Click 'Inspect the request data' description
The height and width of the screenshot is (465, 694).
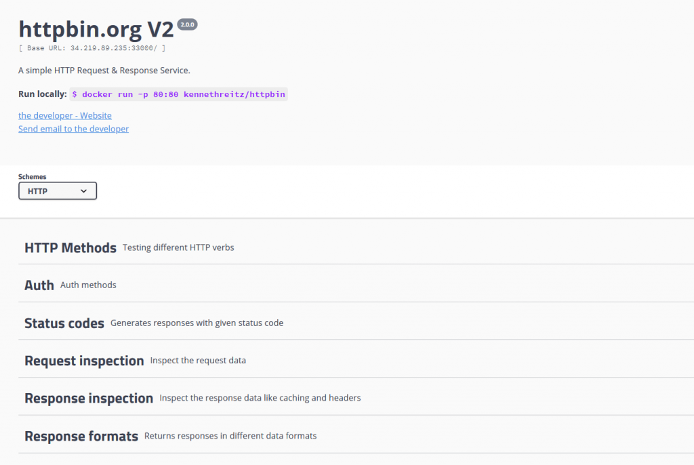pyautogui.click(x=198, y=361)
